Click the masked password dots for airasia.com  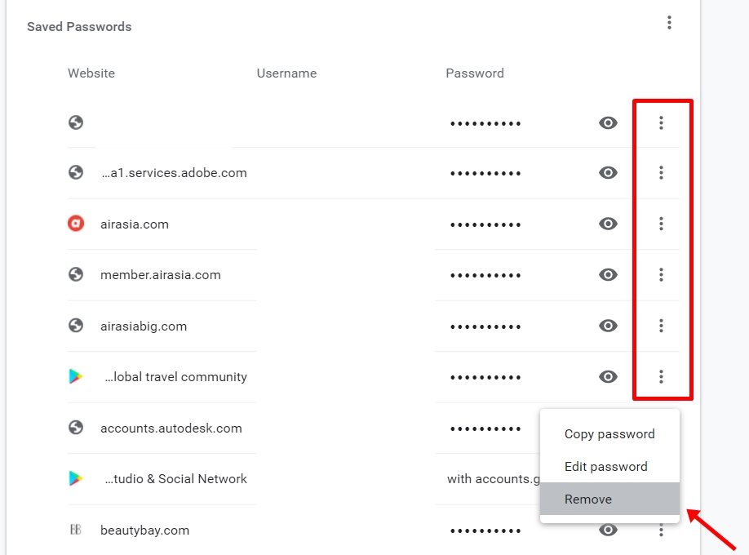pyautogui.click(x=485, y=224)
